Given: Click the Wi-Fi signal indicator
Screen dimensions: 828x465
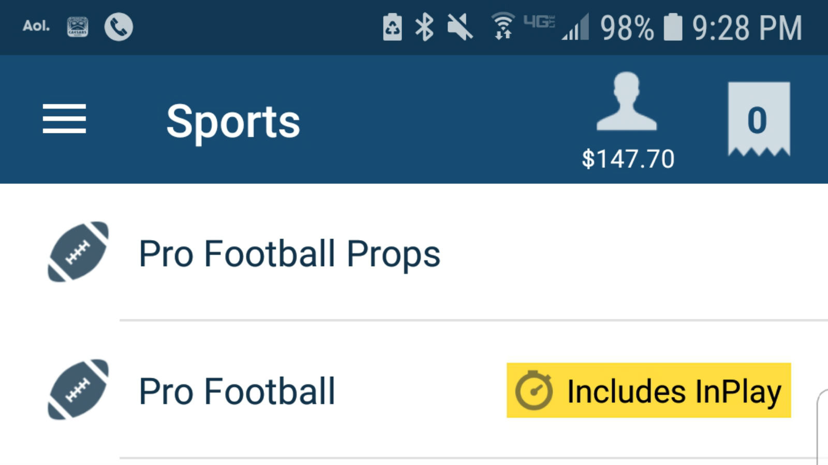Looking at the screenshot, I should pyautogui.click(x=501, y=28).
